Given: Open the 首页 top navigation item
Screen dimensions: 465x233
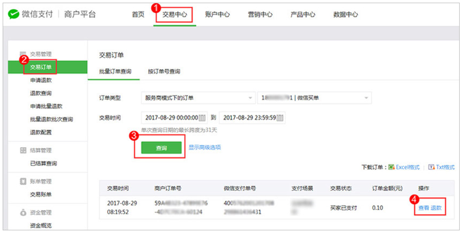Looking at the screenshot, I should click(x=138, y=15).
